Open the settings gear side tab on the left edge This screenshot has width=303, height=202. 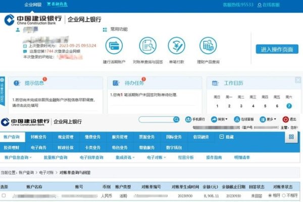3,91
